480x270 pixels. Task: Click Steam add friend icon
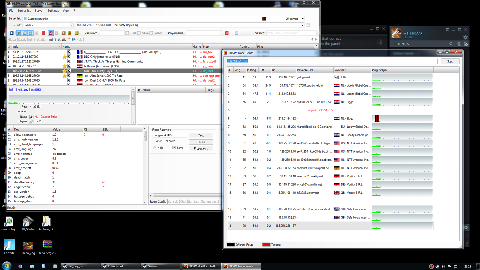click(x=466, y=44)
